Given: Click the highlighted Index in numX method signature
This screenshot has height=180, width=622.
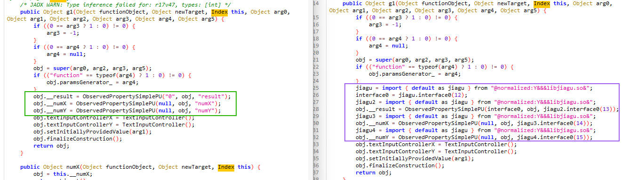Looking at the screenshot, I should (226, 167).
